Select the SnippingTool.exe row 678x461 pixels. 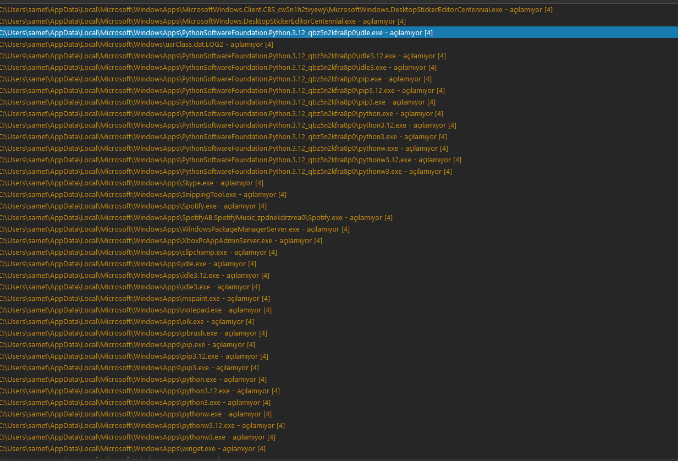[339, 194]
